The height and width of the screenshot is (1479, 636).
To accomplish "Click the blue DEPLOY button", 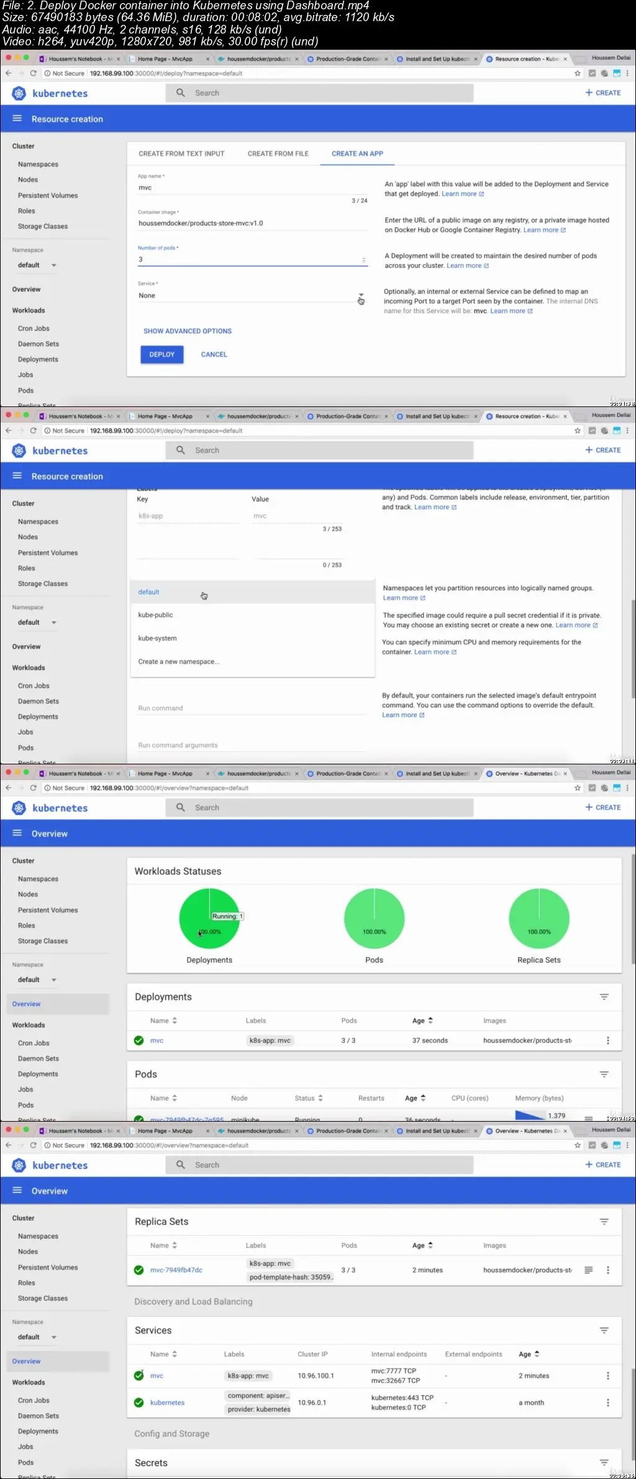I will point(162,354).
